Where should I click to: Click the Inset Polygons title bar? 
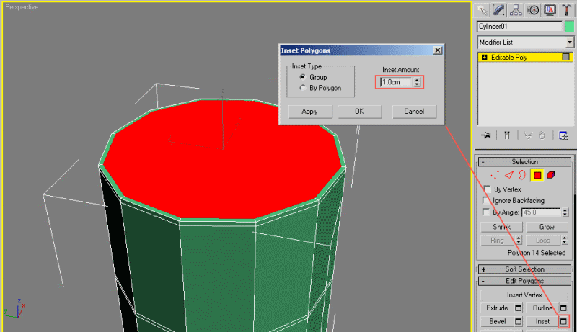pyautogui.click(x=361, y=50)
